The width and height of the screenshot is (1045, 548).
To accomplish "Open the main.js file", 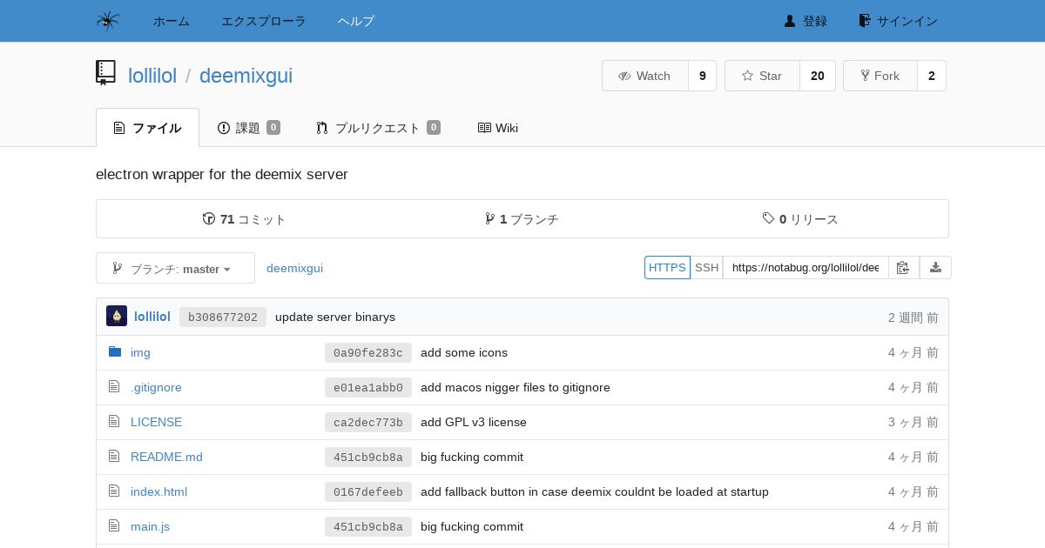I will pyautogui.click(x=150, y=526).
